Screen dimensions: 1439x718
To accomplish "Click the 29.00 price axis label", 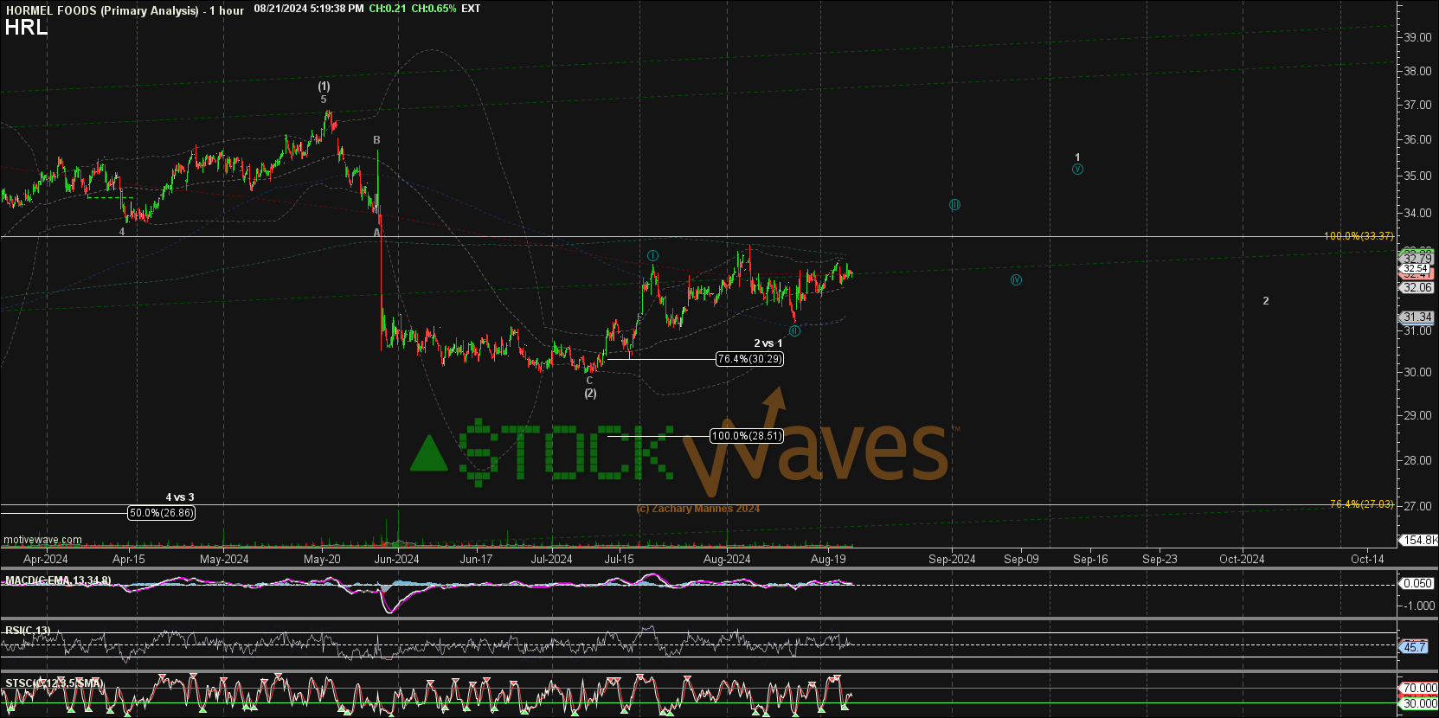I will (x=1417, y=415).
